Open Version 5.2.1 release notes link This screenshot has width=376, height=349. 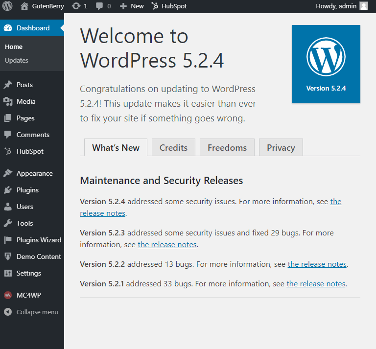(x=316, y=284)
